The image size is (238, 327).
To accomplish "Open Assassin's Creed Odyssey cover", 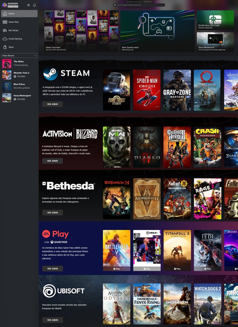I will tap(117, 304).
